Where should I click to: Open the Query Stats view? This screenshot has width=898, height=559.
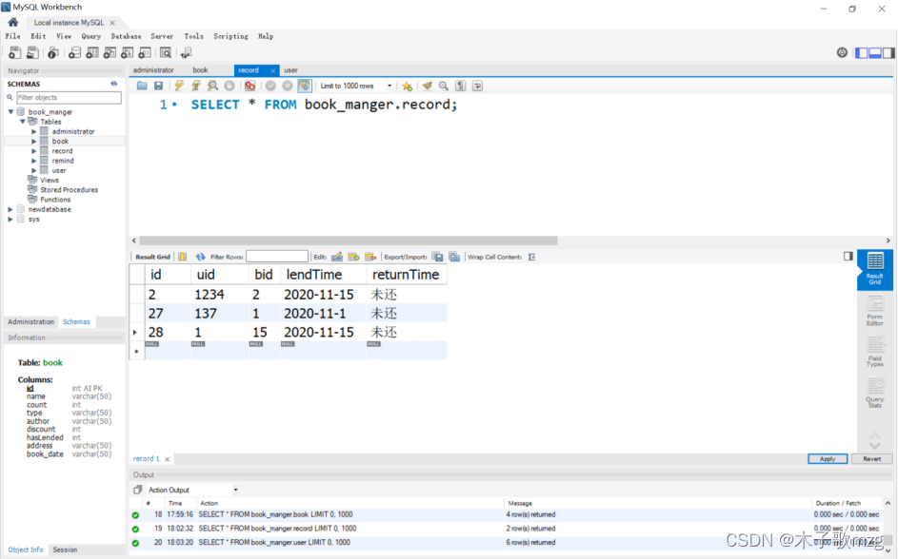[875, 394]
